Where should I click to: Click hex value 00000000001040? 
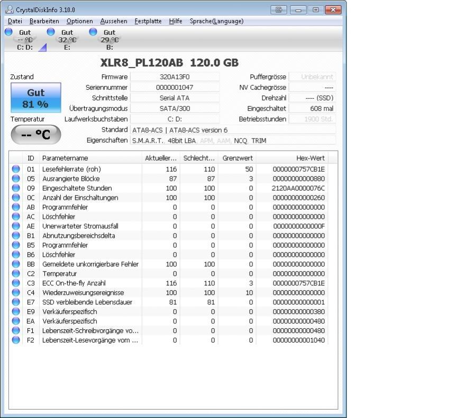tap(298, 340)
